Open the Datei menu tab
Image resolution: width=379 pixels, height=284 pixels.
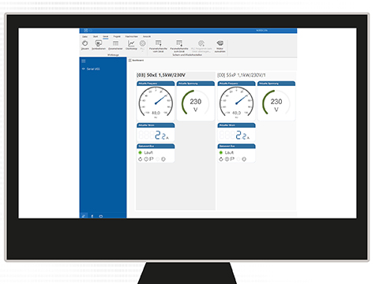coord(84,36)
